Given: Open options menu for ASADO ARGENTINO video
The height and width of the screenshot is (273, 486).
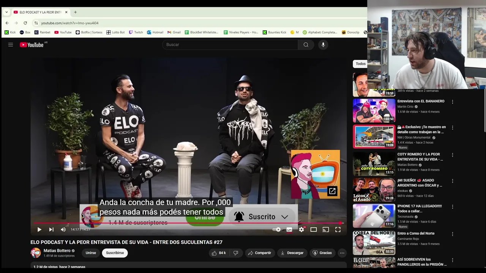Looking at the screenshot, I should 453,181.
